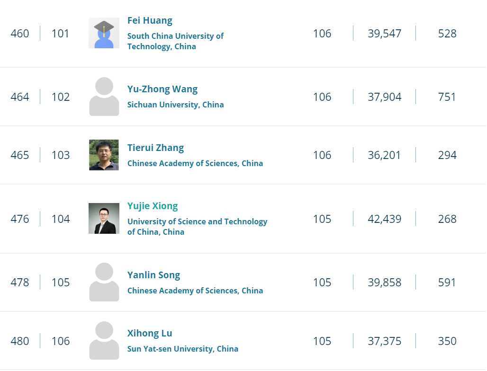The image size is (487, 371).
Task: Click world rank 460 for Fei Huang
Action: point(20,34)
